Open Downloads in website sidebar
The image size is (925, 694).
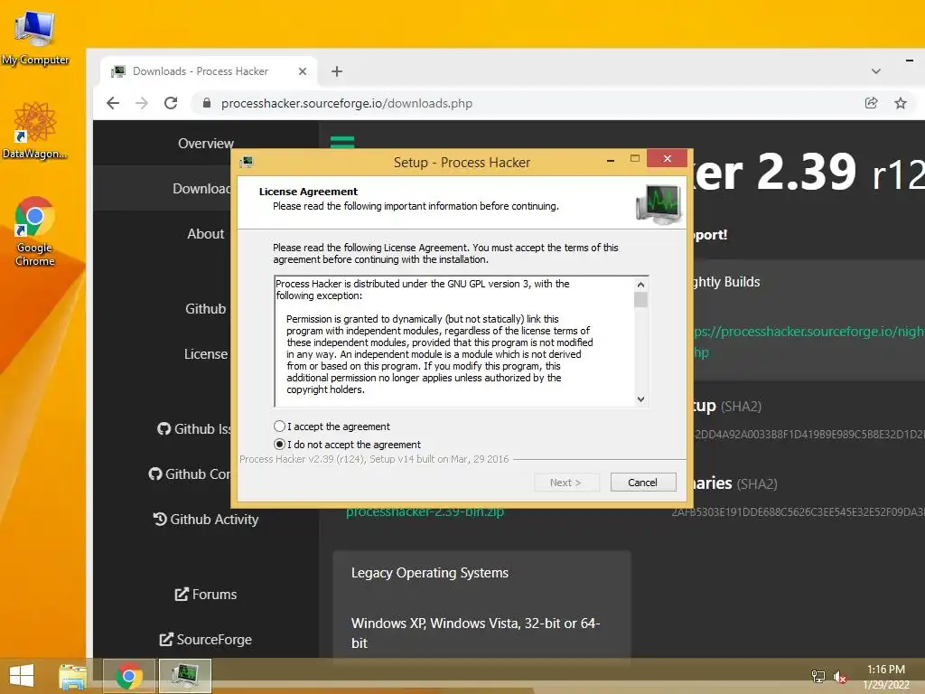pos(201,188)
